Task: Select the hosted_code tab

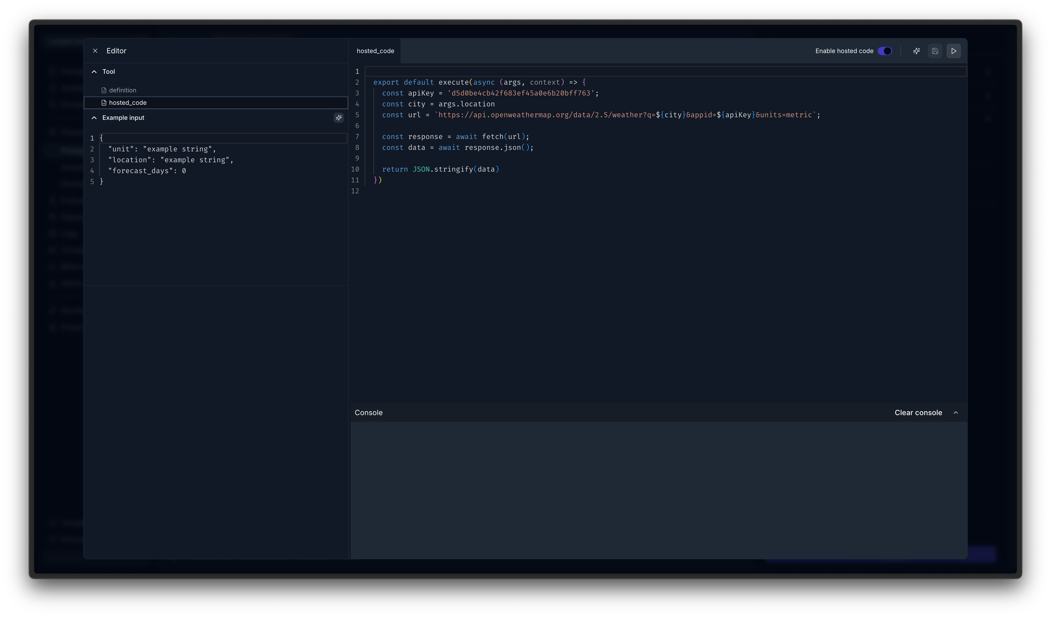Action: [x=375, y=51]
